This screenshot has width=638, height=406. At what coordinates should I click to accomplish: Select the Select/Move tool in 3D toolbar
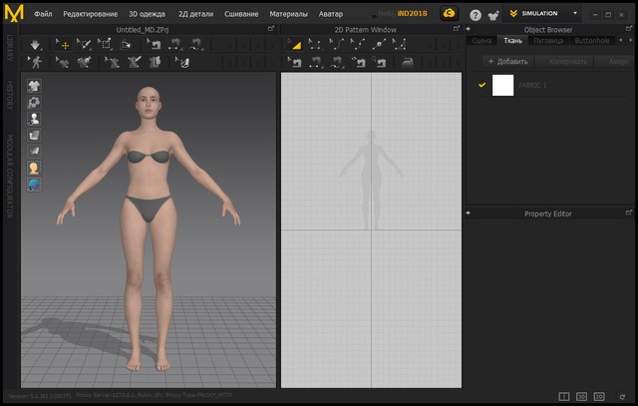[x=61, y=45]
